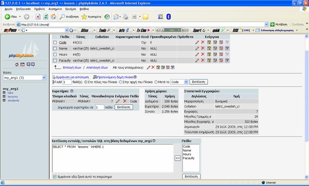Viewport: 309px width, 186px height.
Task: Click the edit pencil icon for the Code field
Action: [x=197, y=42]
